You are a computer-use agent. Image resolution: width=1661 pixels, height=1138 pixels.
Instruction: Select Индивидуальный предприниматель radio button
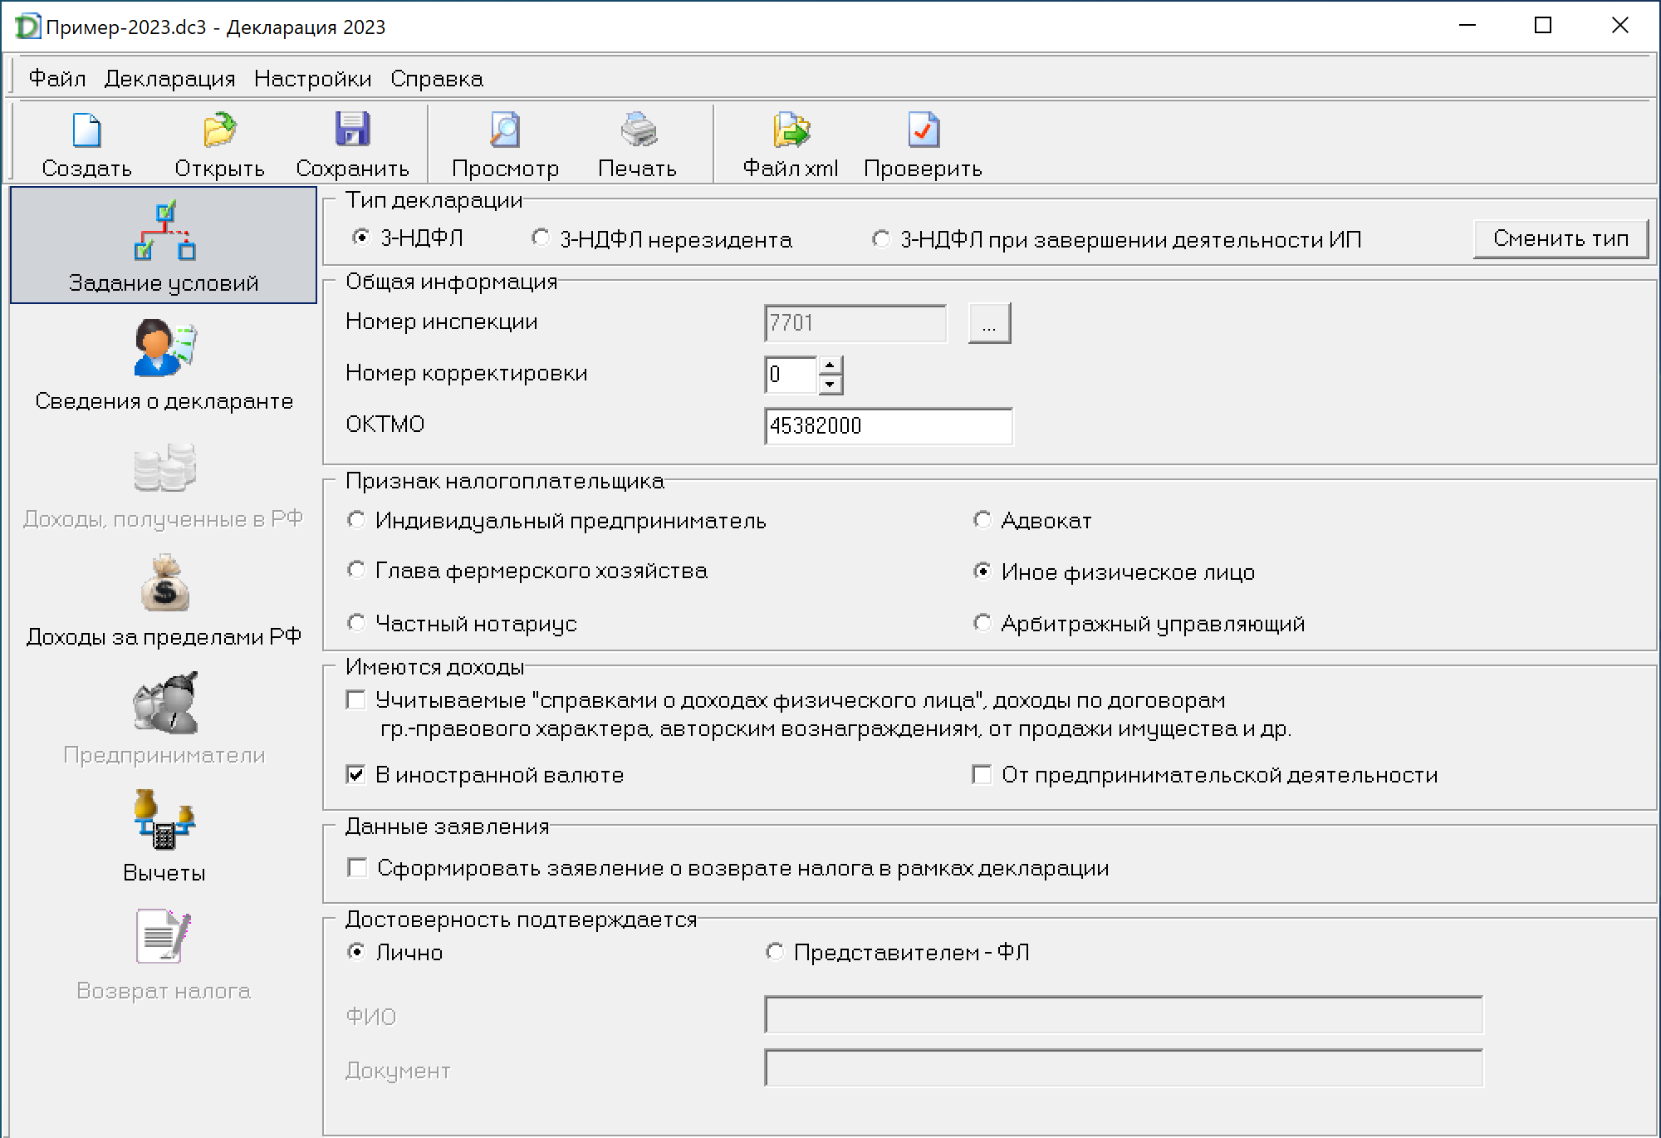pyautogui.click(x=356, y=521)
